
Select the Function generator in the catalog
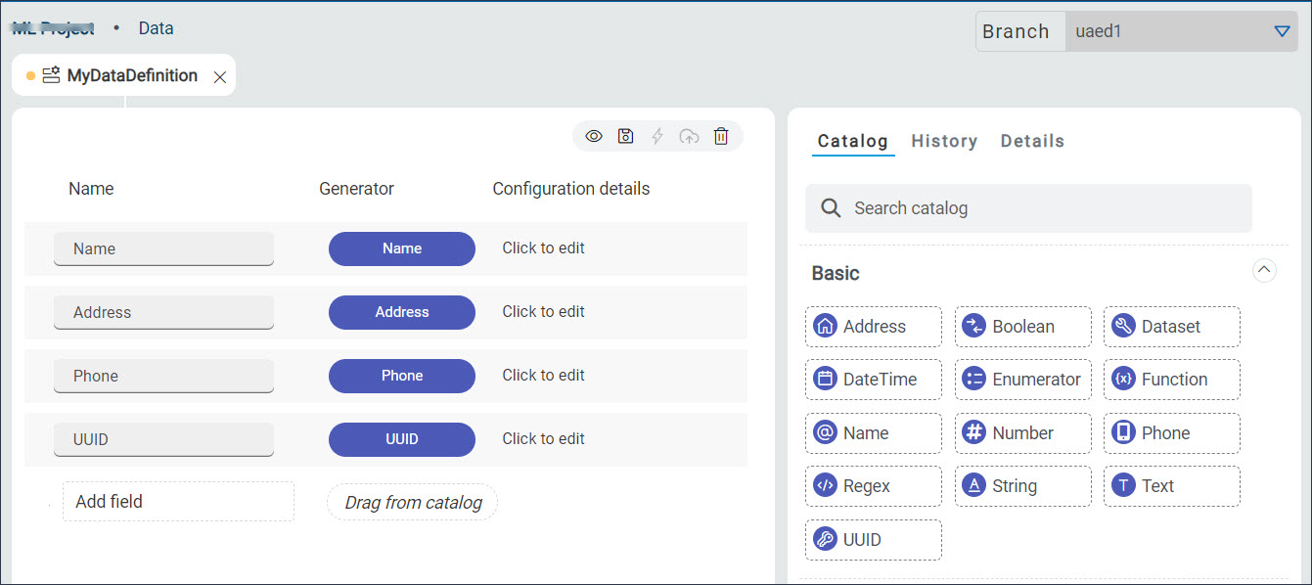click(x=1170, y=379)
